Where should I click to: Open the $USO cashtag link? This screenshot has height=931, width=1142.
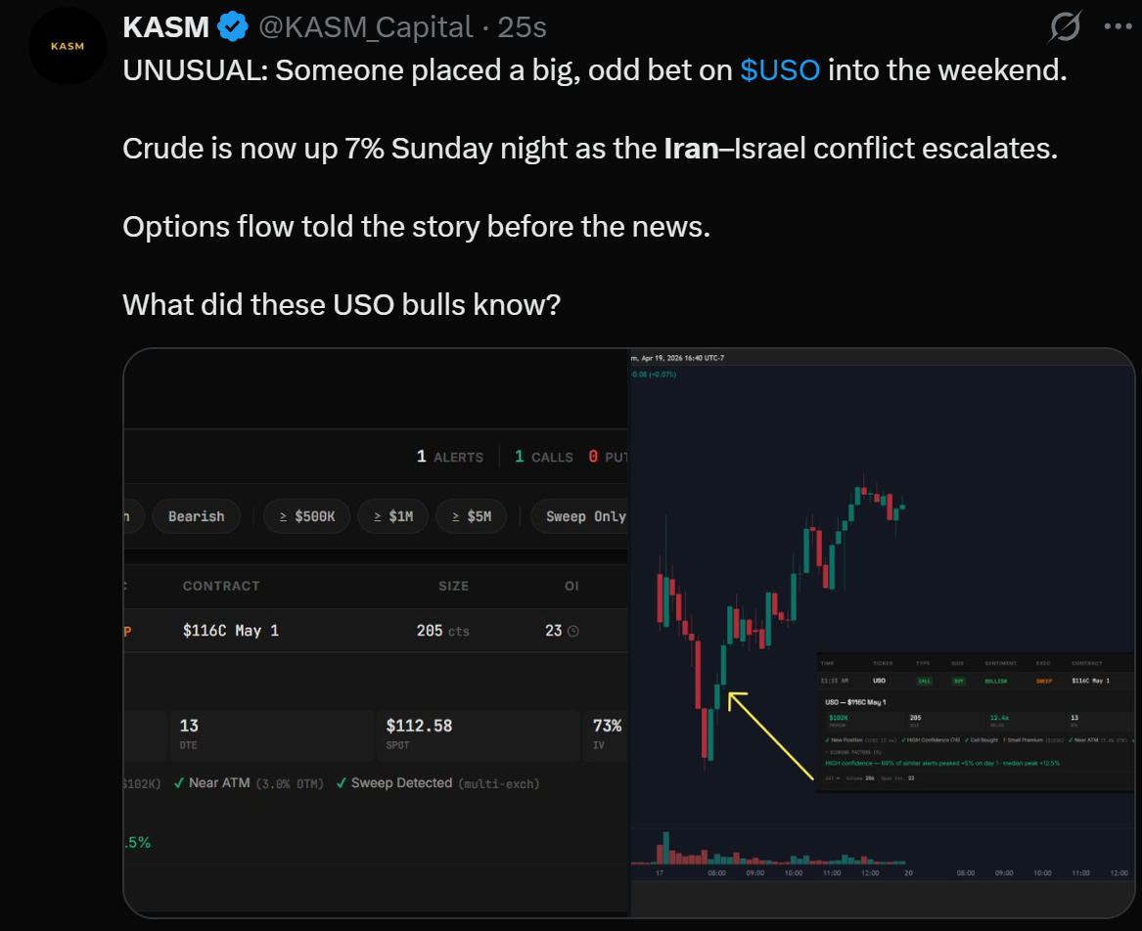click(x=780, y=70)
